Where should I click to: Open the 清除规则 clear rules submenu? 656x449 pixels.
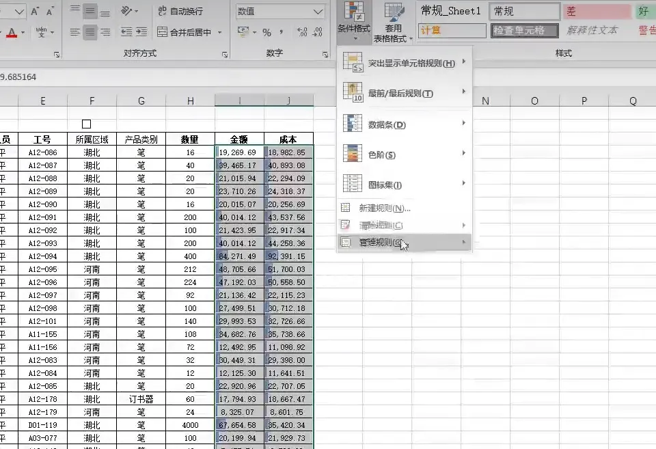pos(404,225)
